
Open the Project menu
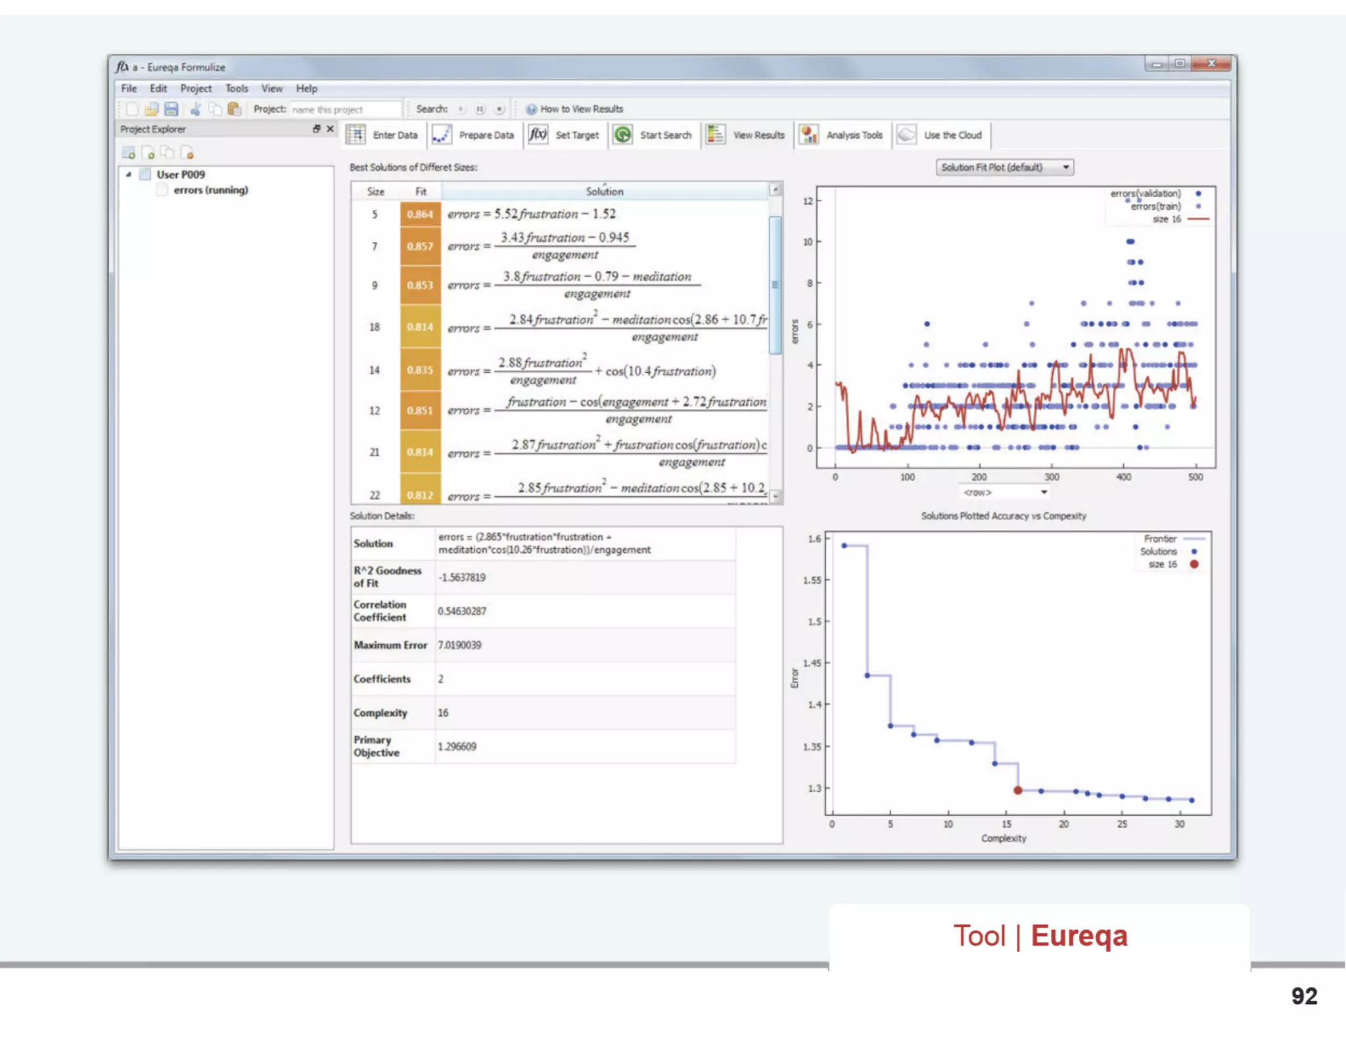pyautogui.click(x=196, y=89)
